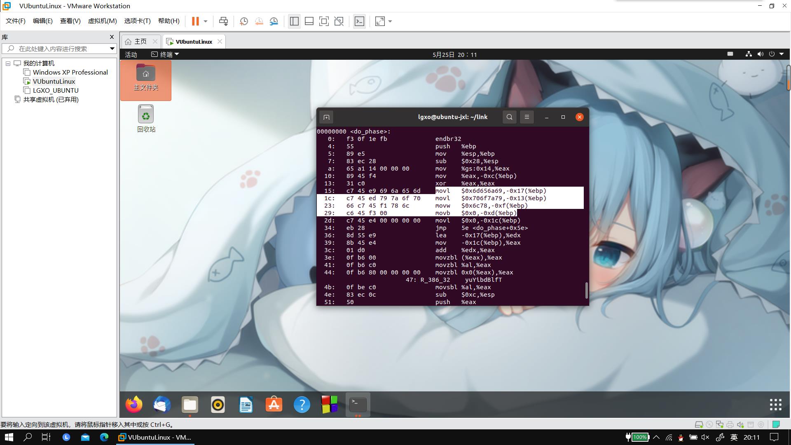791x445 pixels.
Task: Click the VMware message log note icon
Action: point(776,424)
